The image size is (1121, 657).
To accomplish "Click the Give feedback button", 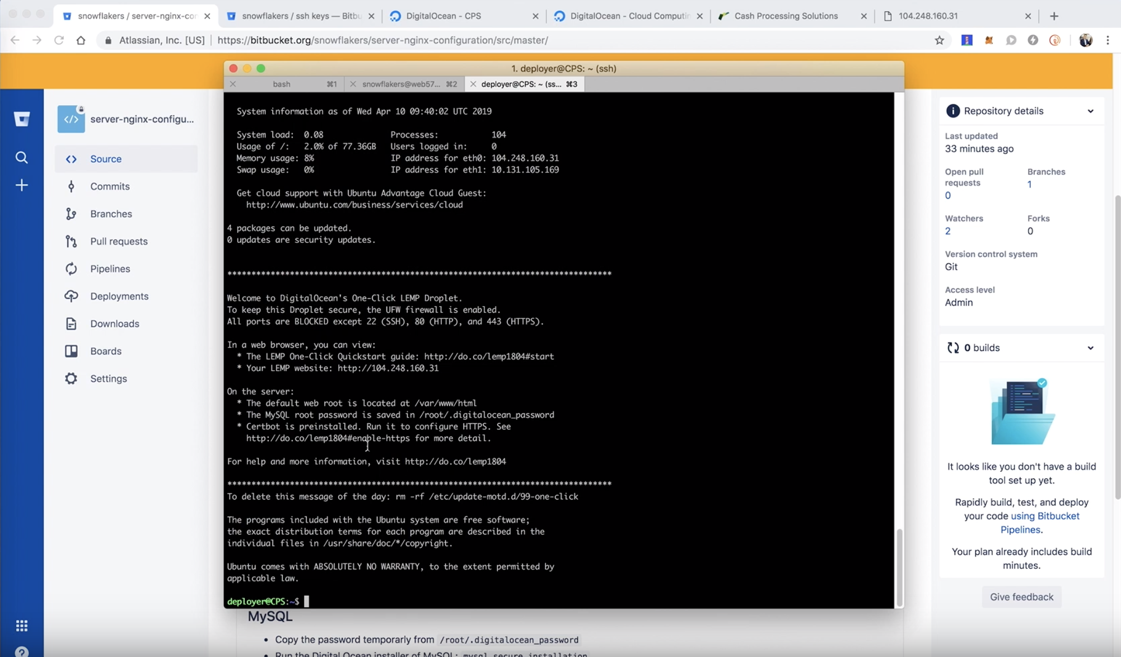I will point(1021,597).
